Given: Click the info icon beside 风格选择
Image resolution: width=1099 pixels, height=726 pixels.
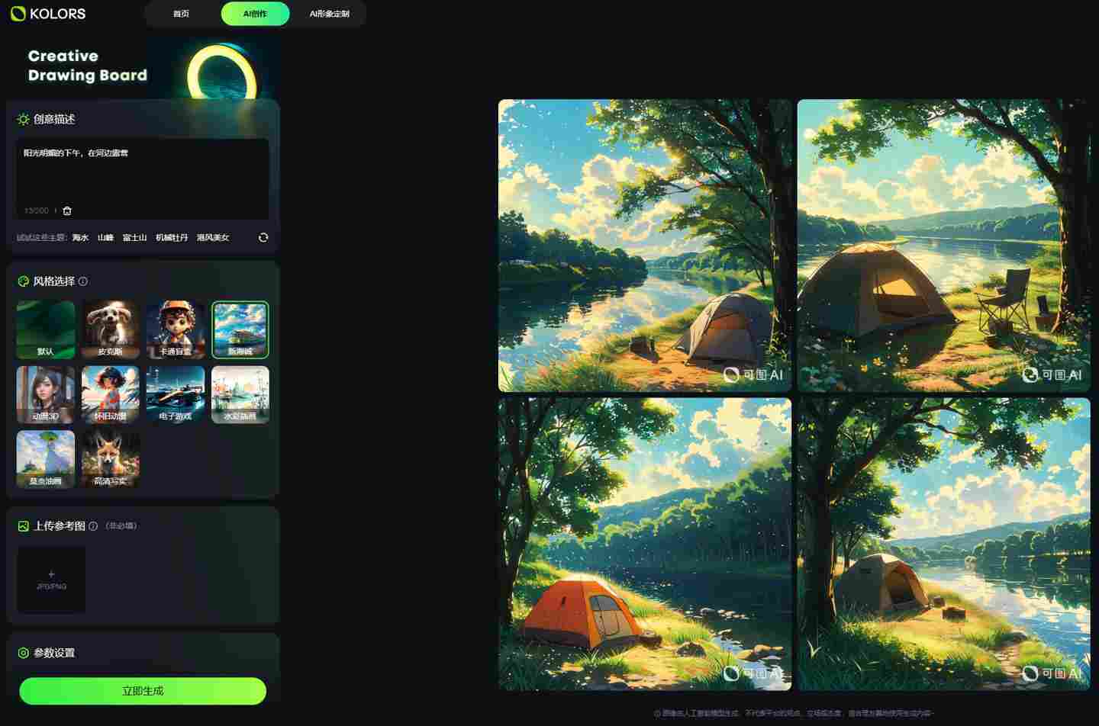Looking at the screenshot, I should click(83, 281).
